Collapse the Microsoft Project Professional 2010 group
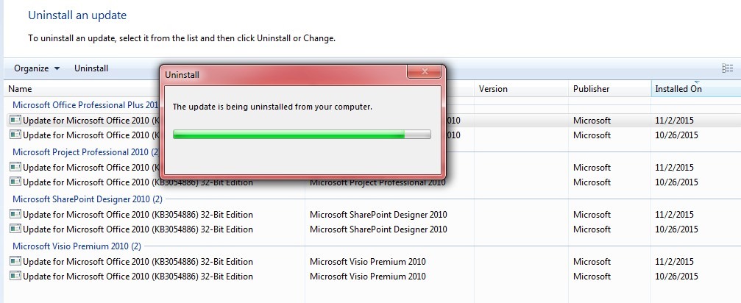The width and height of the screenshot is (741, 303). pos(85,152)
